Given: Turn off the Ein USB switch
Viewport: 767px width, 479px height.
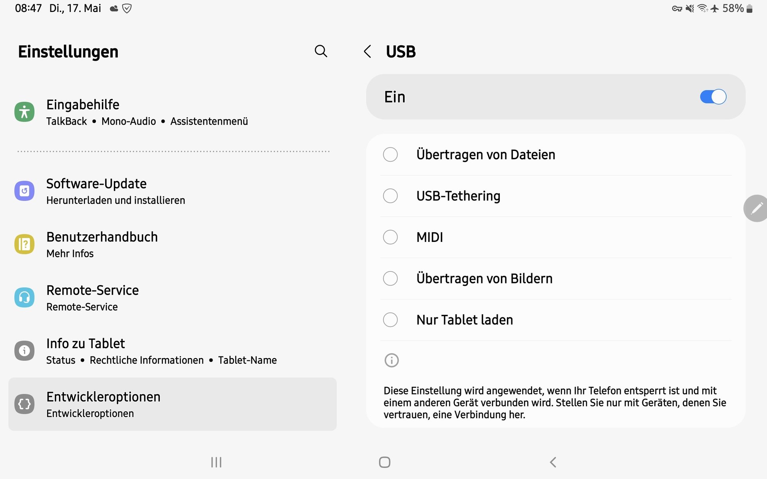Looking at the screenshot, I should coord(713,97).
